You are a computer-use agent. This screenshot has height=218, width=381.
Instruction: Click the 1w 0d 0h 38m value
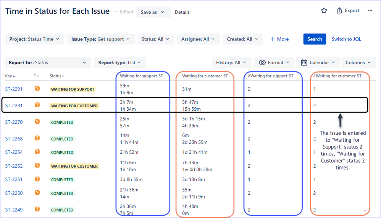(x=197, y=169)
